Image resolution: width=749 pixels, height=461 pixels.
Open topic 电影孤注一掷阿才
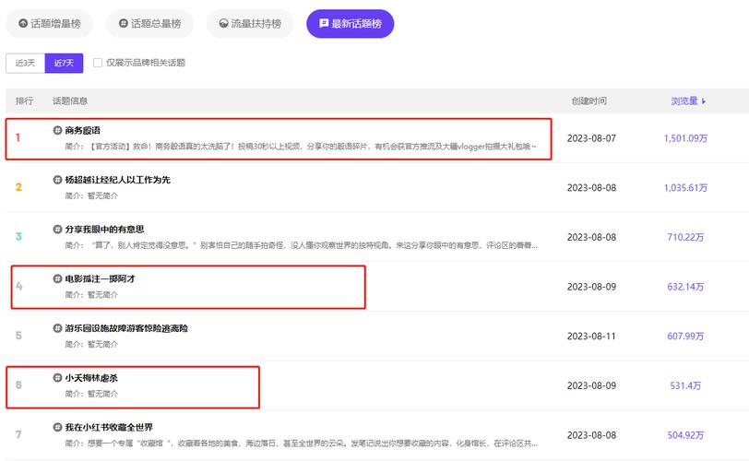[100, 278]
